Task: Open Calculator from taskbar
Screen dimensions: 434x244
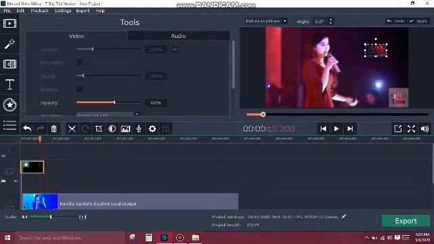Action: (149, 238)
